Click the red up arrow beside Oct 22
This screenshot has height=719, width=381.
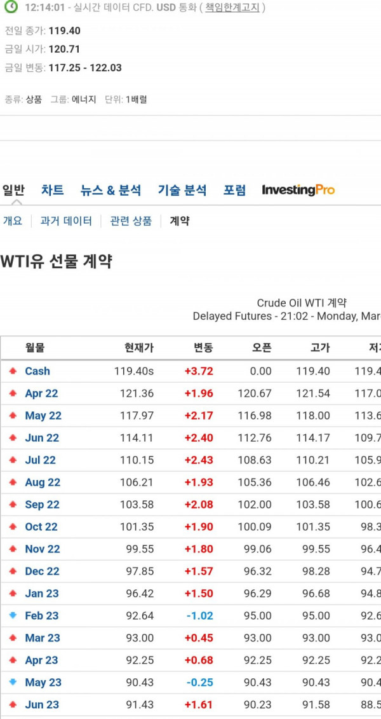pyautogui.click(x=13, y=526)
